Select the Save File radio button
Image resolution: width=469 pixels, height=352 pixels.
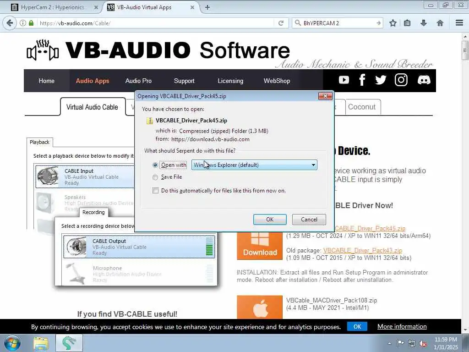(x=155, y=177)
